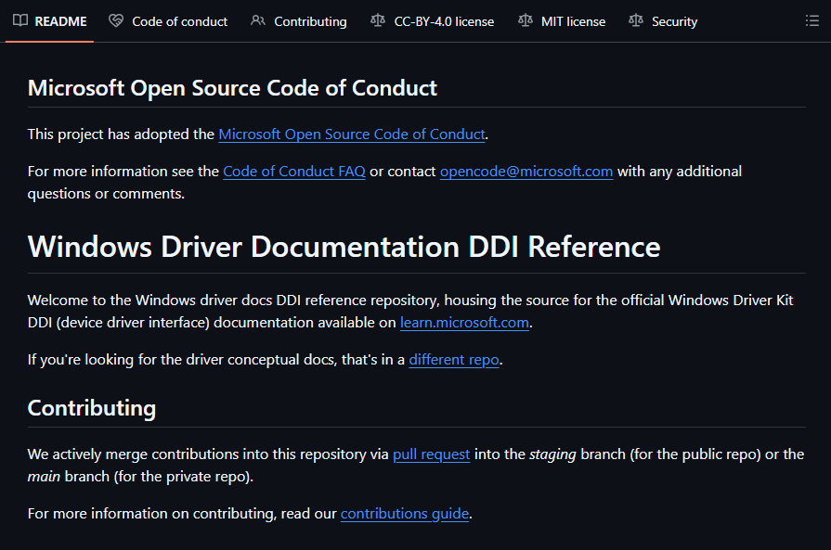Follow the Microsoft Open Source Code of Conduct link
Screen dimensions: 831x550
tap(352, 134)
